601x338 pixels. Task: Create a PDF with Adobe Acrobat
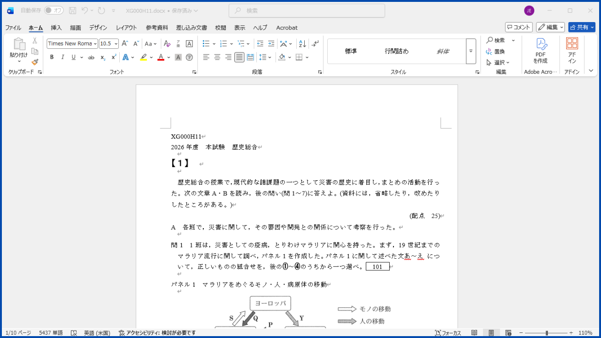(x=540, y=51)
